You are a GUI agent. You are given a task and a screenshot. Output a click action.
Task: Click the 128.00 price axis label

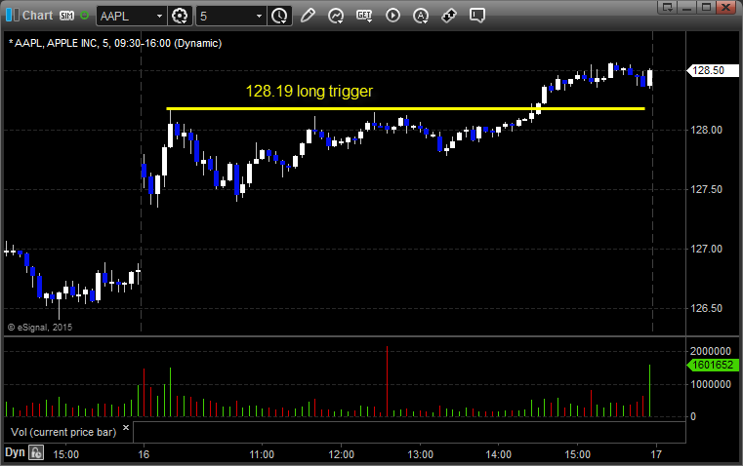coord(707,130)
